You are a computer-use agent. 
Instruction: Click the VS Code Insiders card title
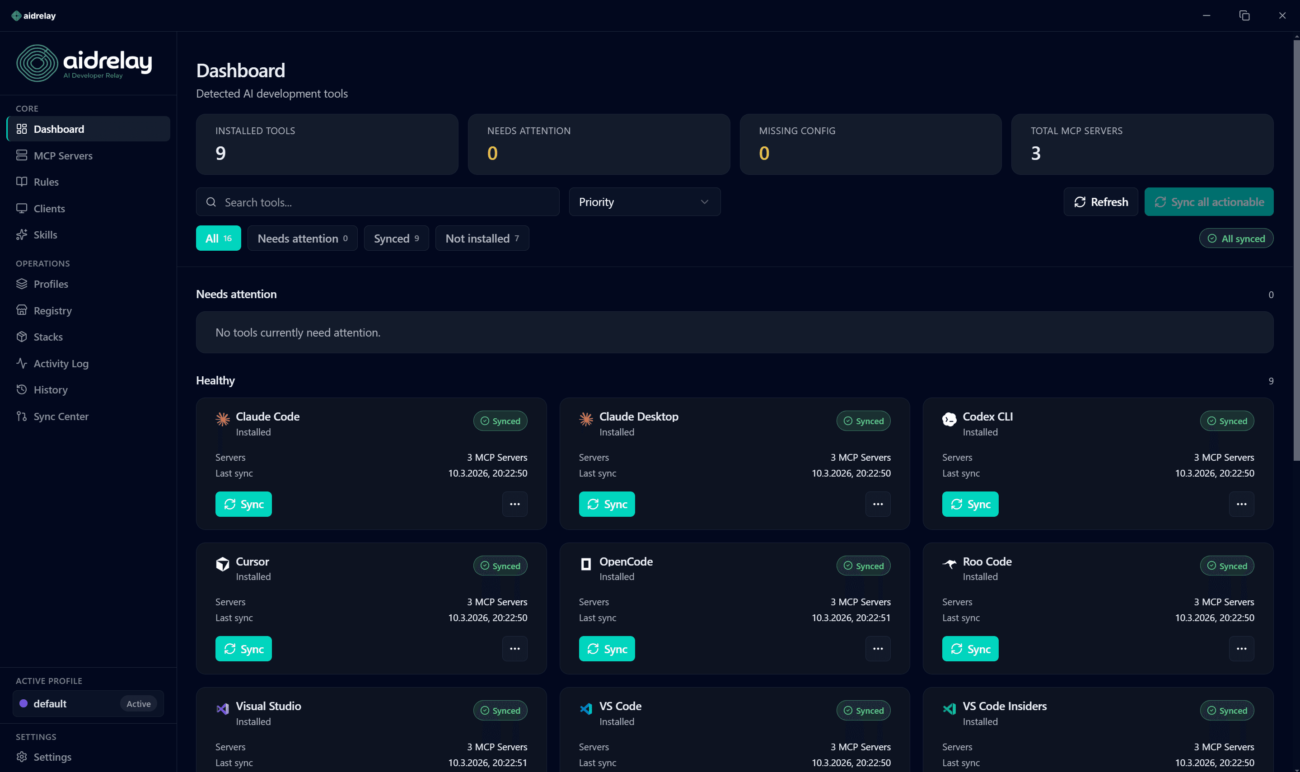(x=1005, y=706)
